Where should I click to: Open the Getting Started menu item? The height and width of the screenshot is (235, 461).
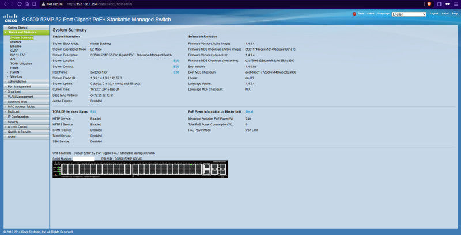pos(18,28)
